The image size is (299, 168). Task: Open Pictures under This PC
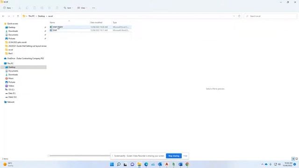click(x=12, y=82)
